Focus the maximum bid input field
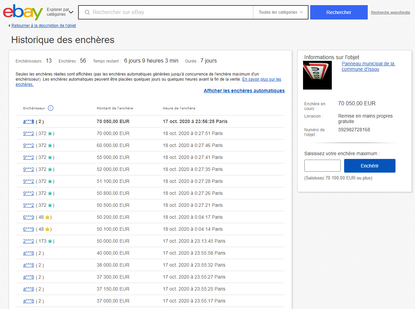This screenshot has width=415, height=309. [x=322, y=166]
